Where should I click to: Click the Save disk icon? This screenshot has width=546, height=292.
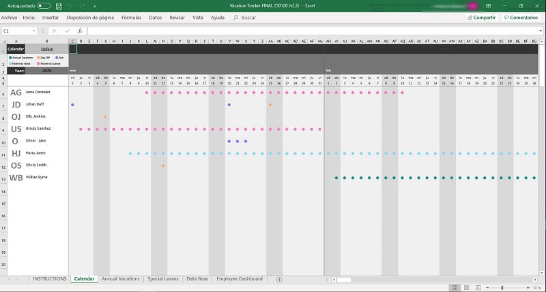[x=59, y=6]
